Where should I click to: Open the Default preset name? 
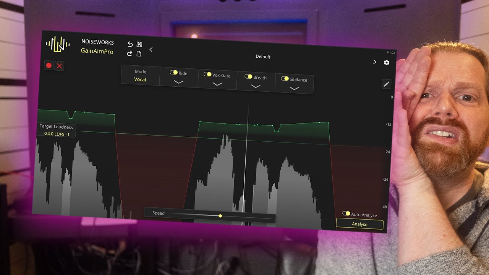263,57
